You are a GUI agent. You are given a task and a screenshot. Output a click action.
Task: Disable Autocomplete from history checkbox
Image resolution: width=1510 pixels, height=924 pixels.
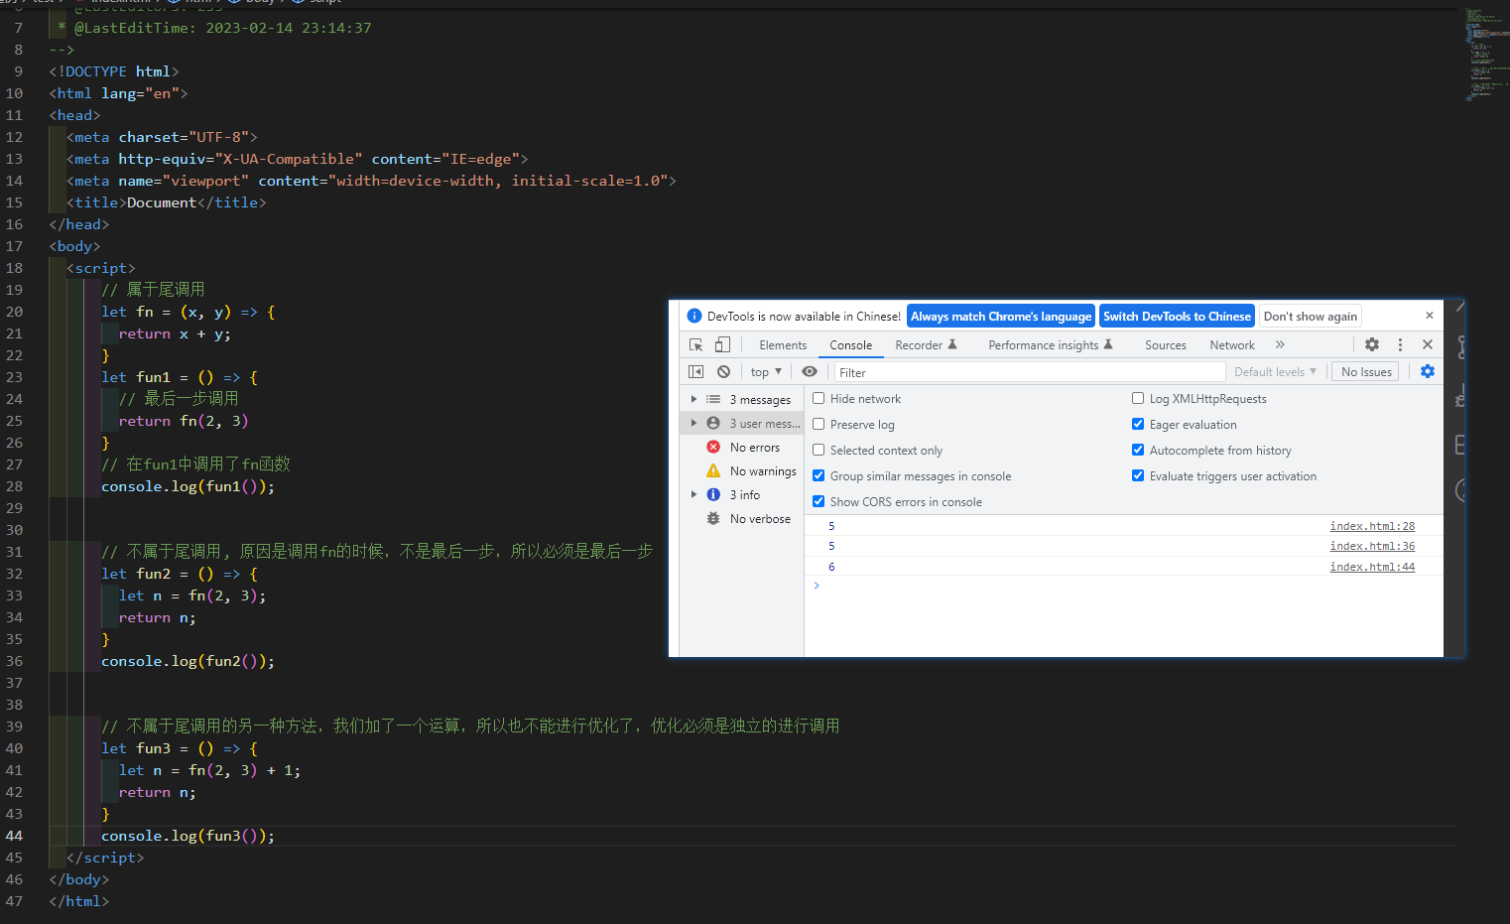tap(1138, 450)
